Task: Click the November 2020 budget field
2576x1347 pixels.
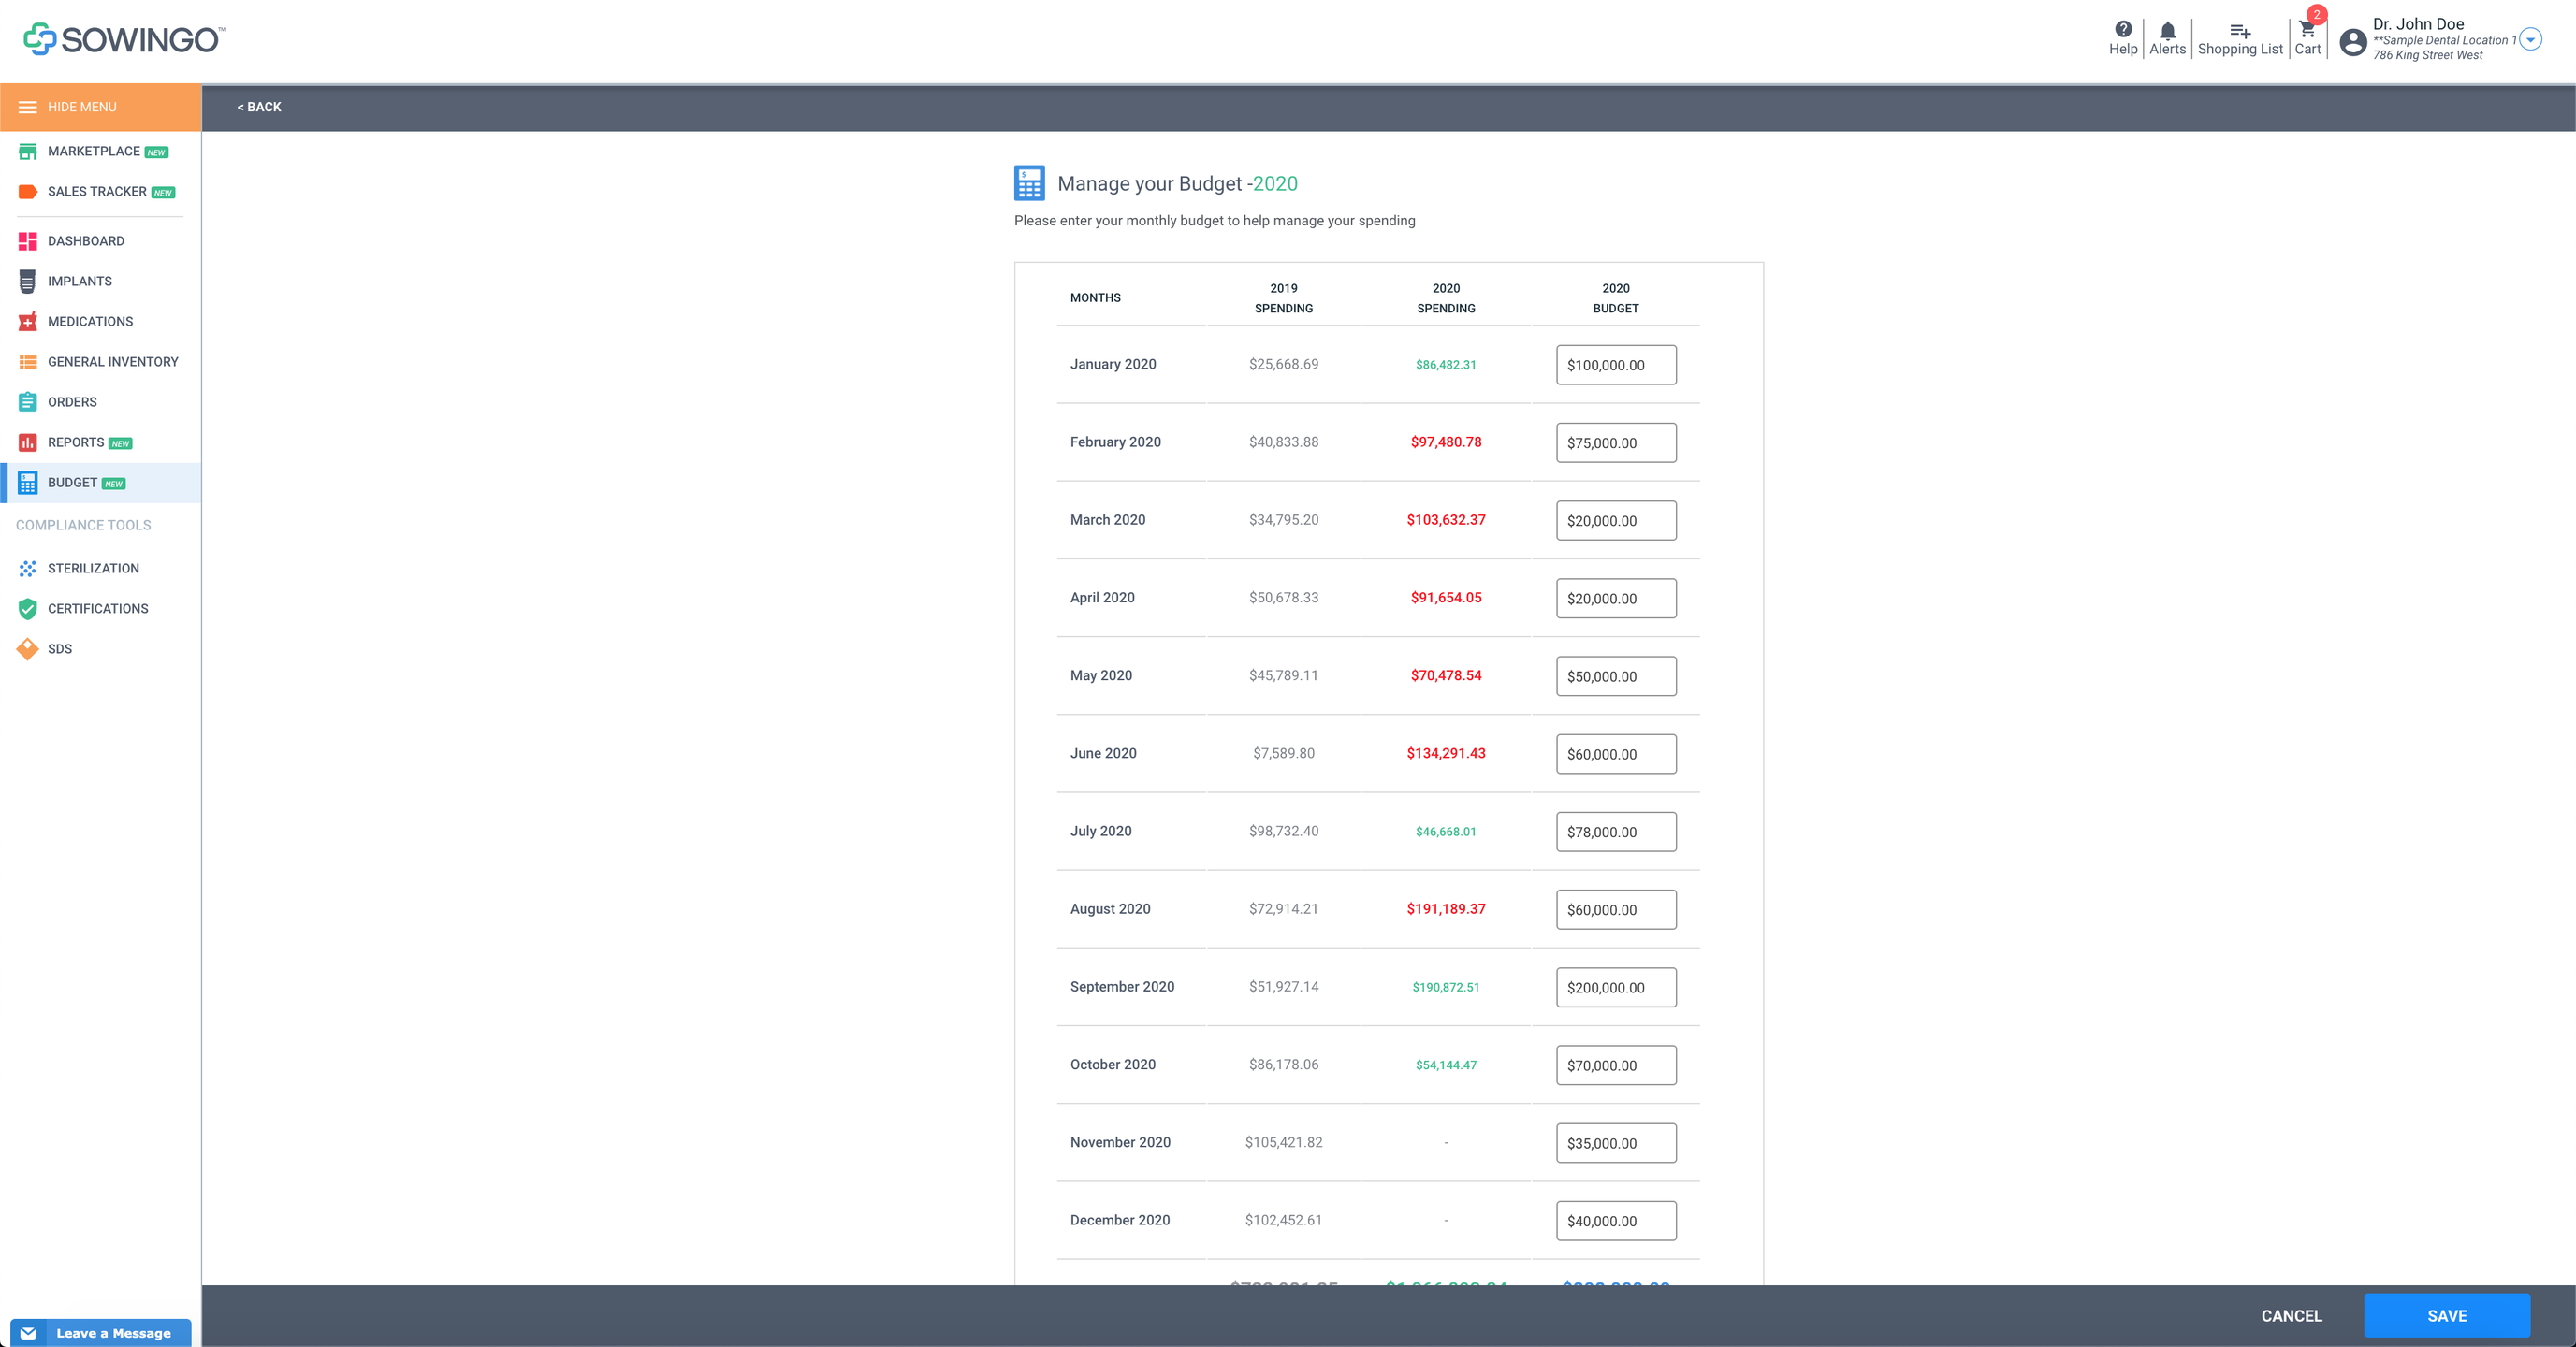Action: pos(1616,1143)
